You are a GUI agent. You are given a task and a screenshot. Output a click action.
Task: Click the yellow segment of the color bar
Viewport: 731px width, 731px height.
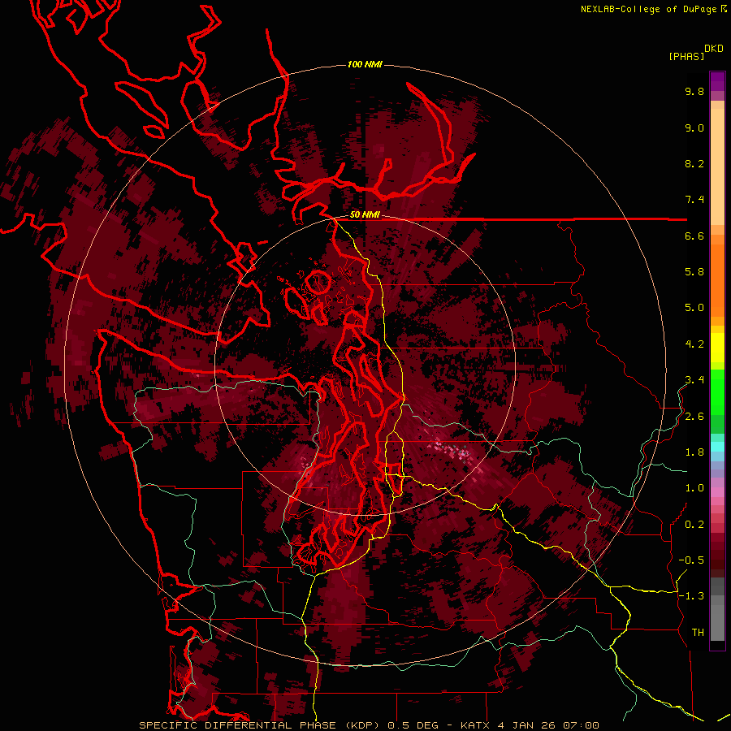[717, 348]
